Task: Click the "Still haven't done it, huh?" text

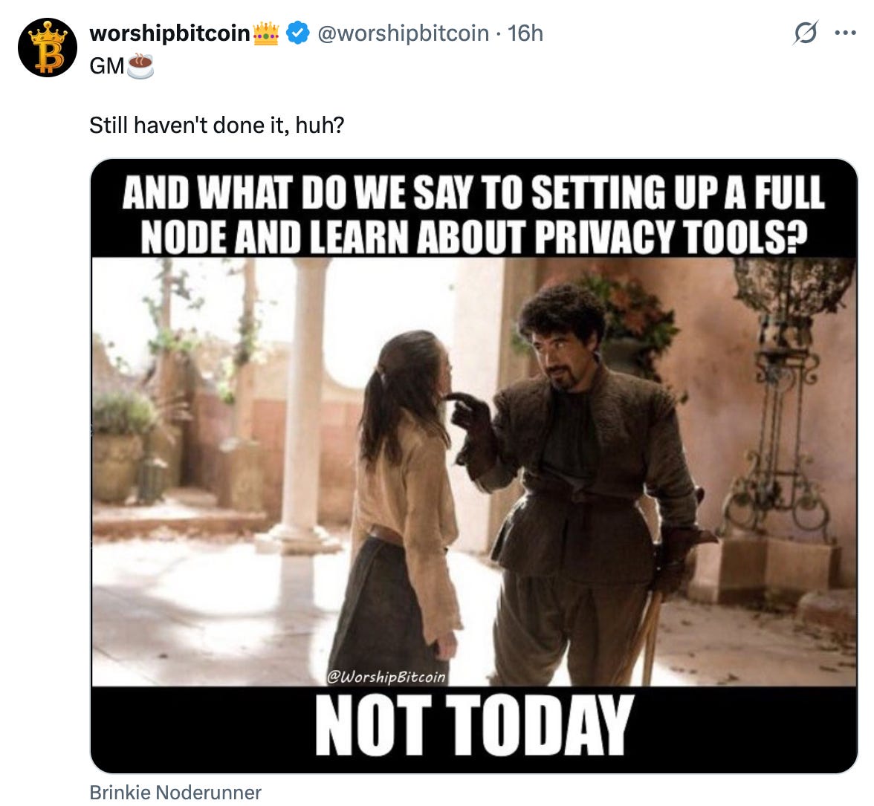Action: (x=217, y=125)
